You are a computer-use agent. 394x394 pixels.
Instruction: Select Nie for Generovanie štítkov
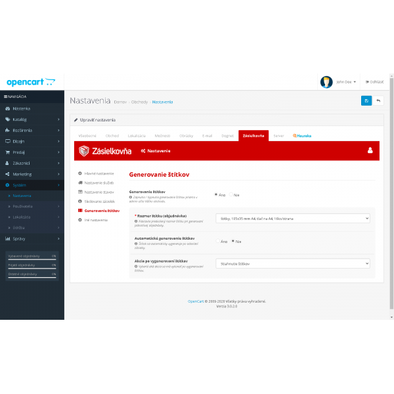tap(231, 194)
